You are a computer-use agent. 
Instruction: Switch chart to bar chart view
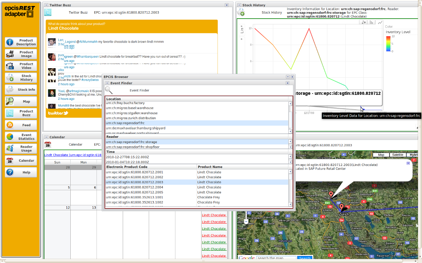372,23
